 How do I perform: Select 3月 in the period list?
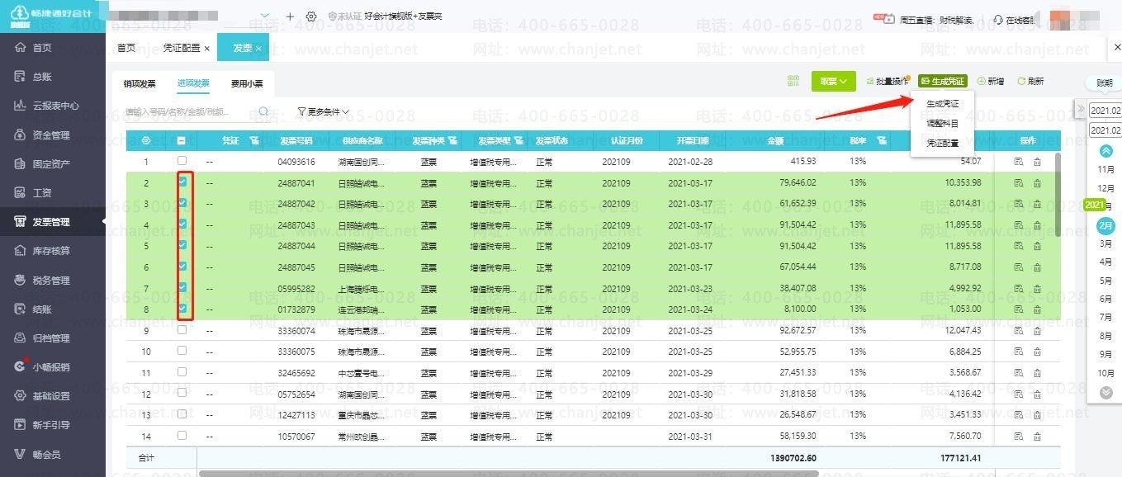[1106, 243]
